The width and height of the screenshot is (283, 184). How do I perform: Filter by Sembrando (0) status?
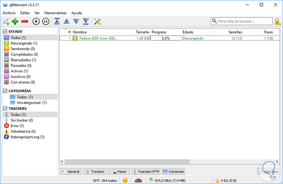[x=30, y=49]
